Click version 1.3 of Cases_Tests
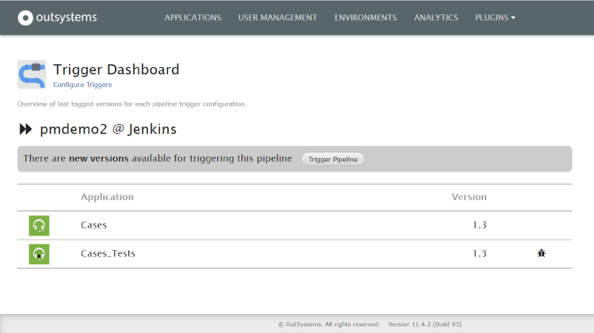Screen dimensions: 594x333 pos(479,254)
